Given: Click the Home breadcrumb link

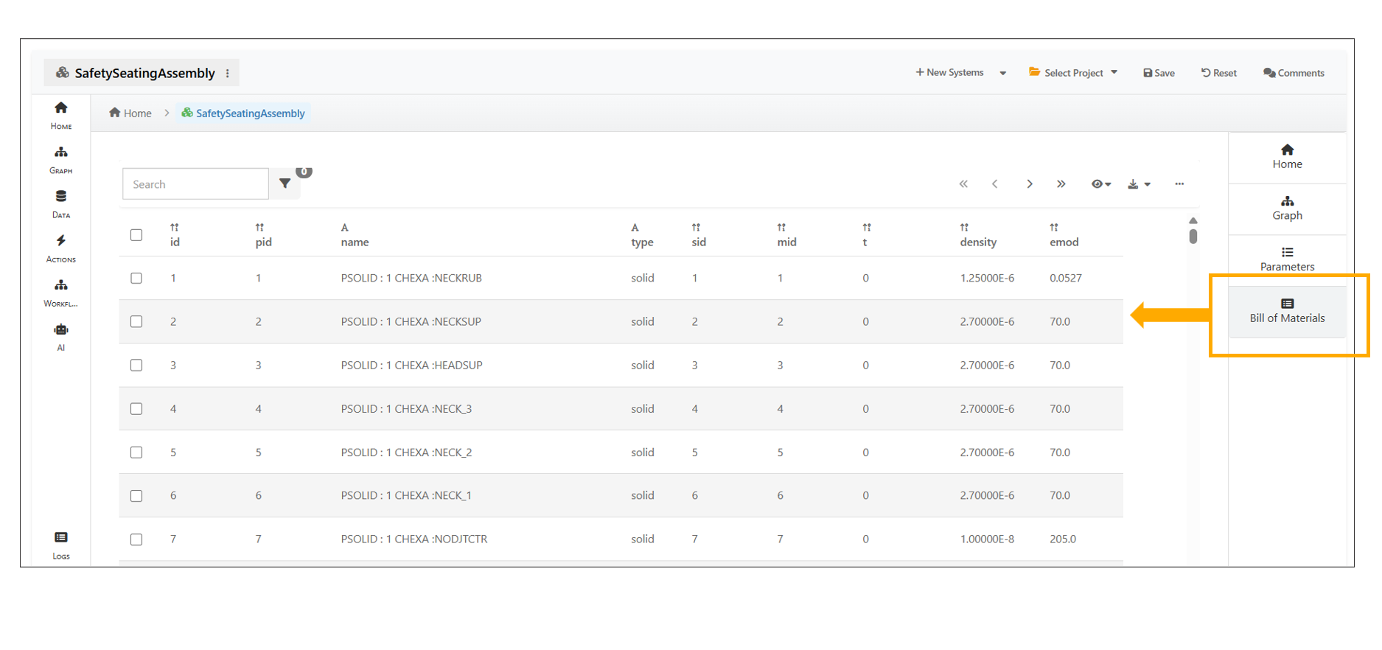Looking at the screenshot, I should pyautogui.click(x=130, y=113).
